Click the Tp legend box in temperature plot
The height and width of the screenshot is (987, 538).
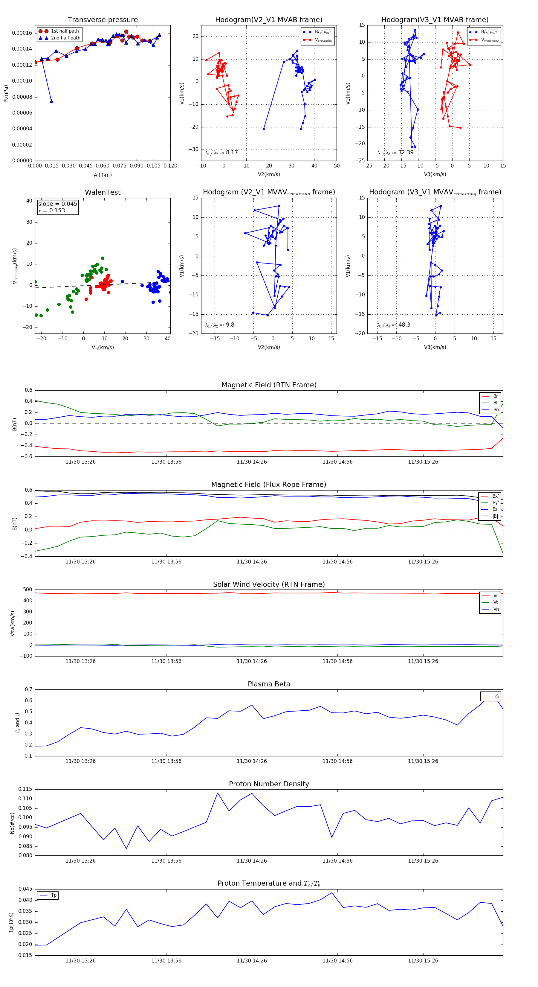click(x=48, y=895)
